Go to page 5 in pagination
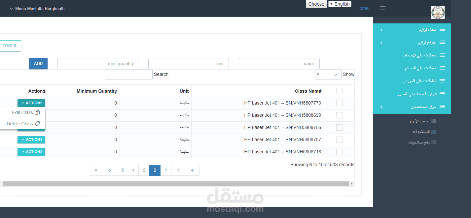 click(123, 170)
